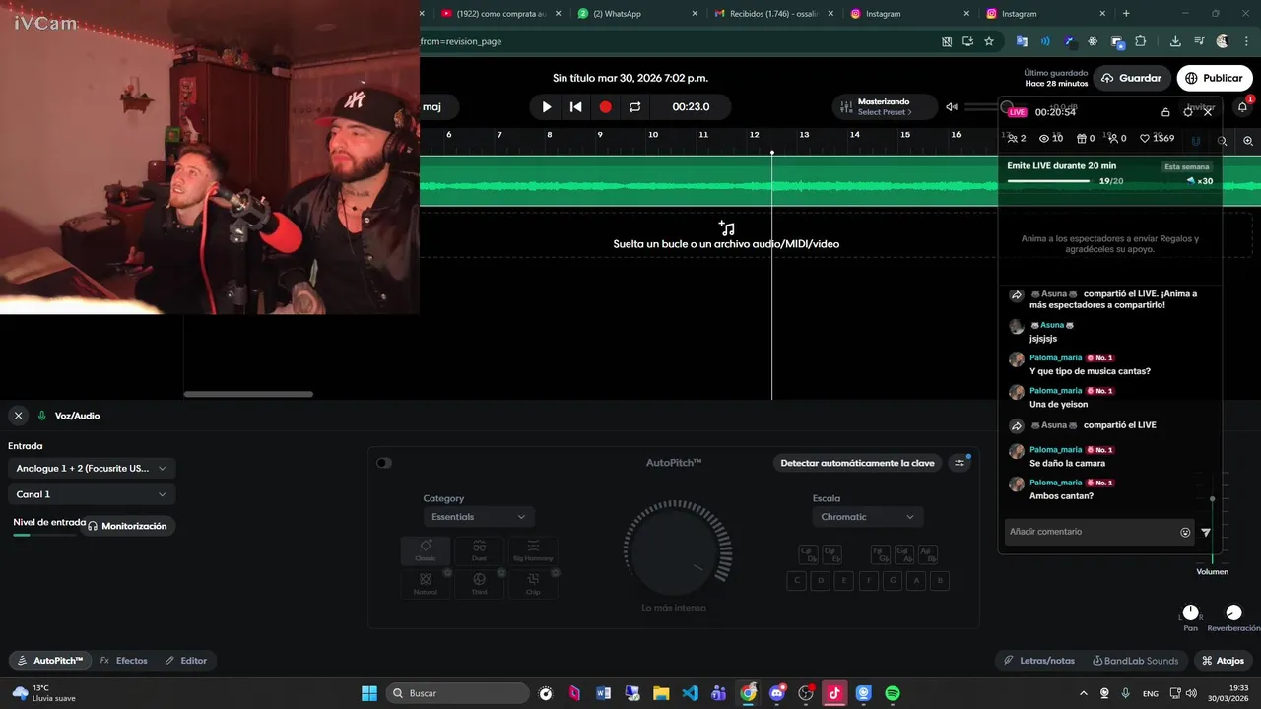The width and height of the screenshot is (1261, 709).
Task: Click the comment filter funnel icon
Action: tap(1206, 532)
